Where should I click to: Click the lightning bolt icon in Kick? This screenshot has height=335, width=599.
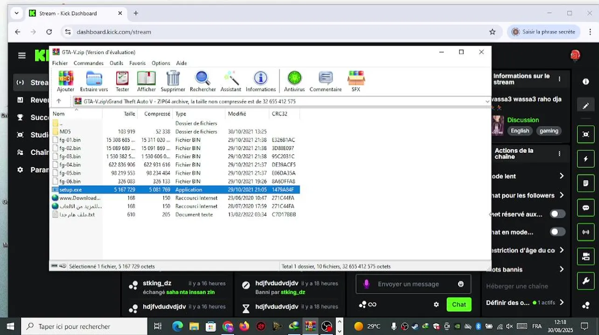click(586, 159)
